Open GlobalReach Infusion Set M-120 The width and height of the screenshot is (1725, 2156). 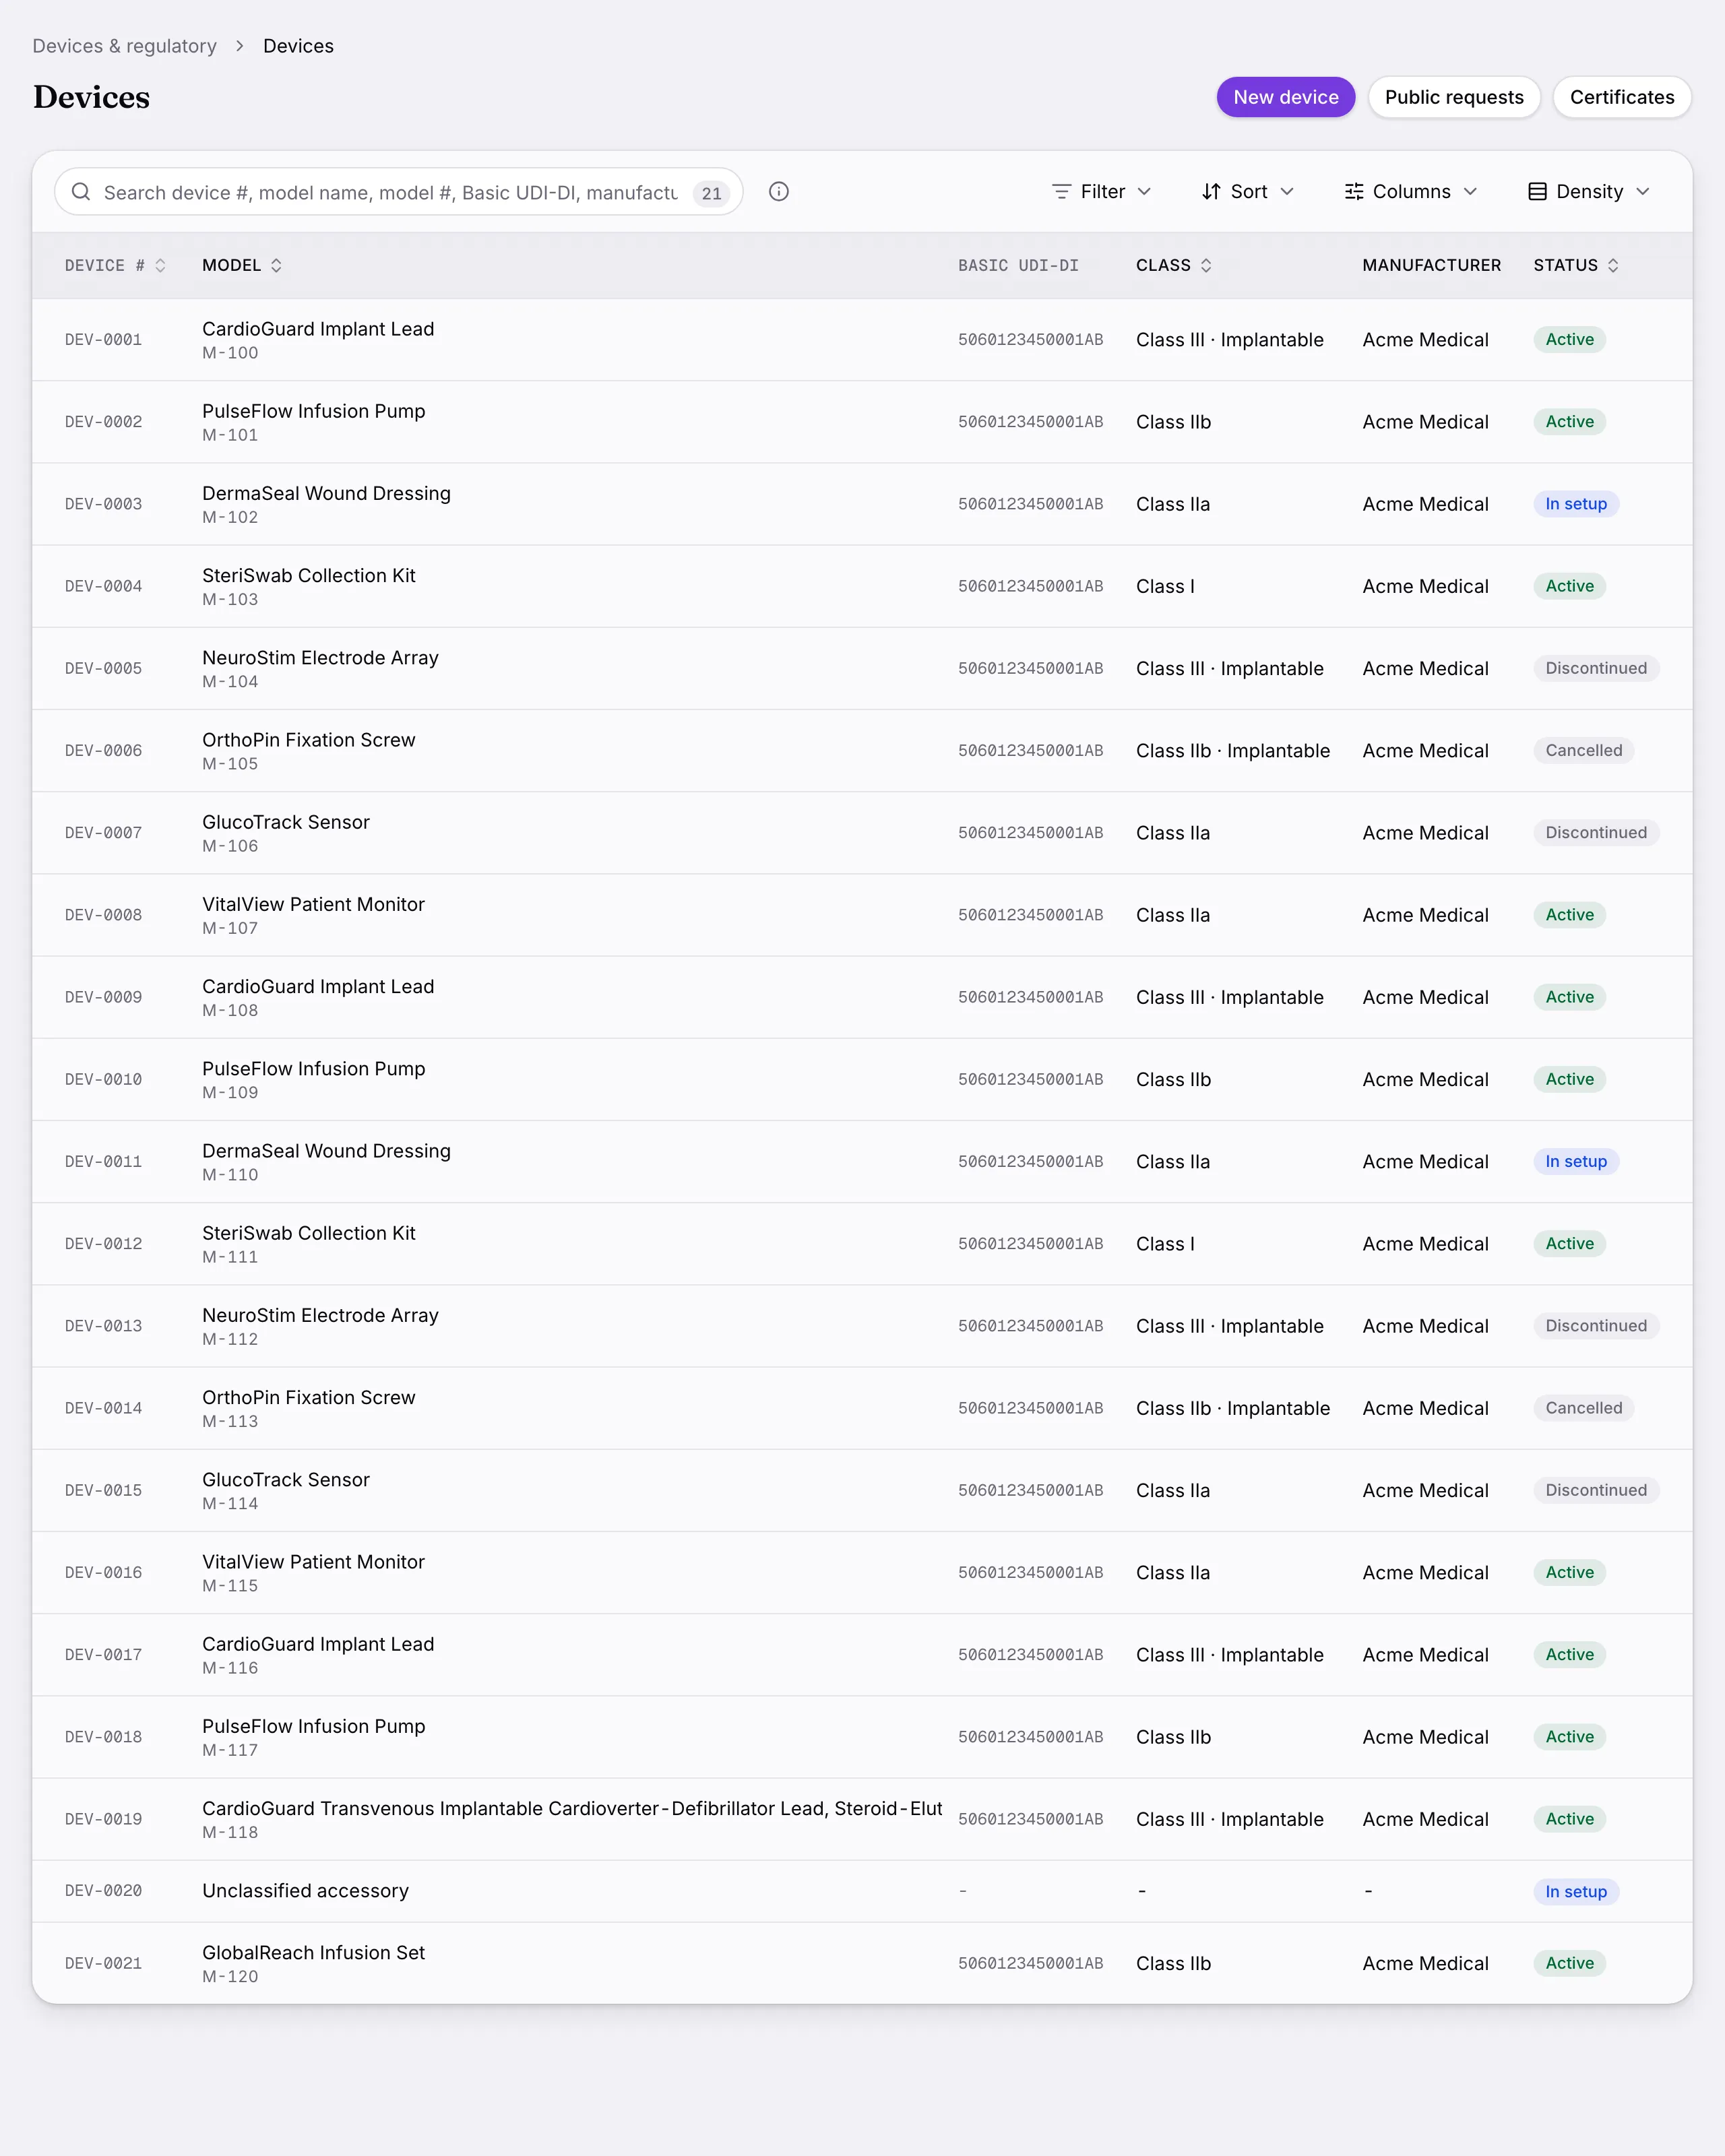313,1964
